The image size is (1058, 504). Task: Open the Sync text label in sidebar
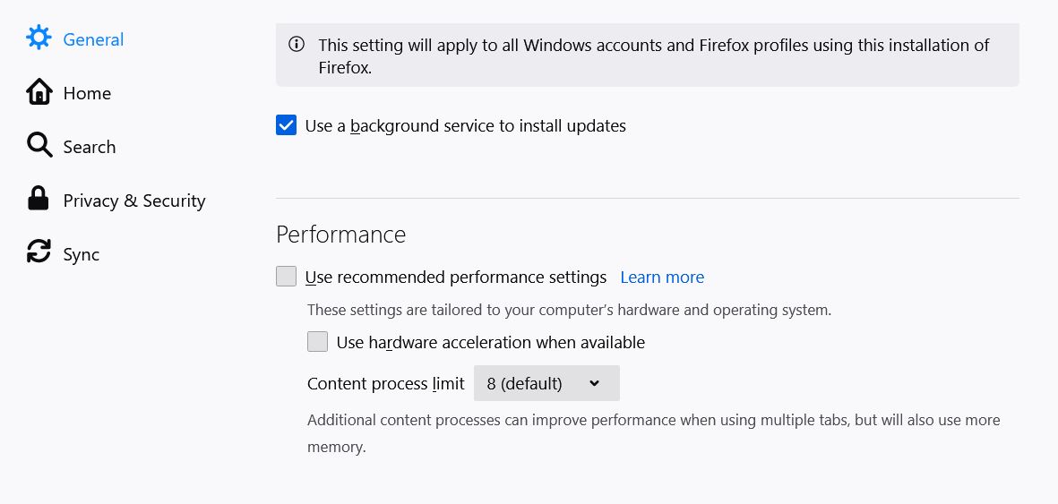[x=82, y=254]
